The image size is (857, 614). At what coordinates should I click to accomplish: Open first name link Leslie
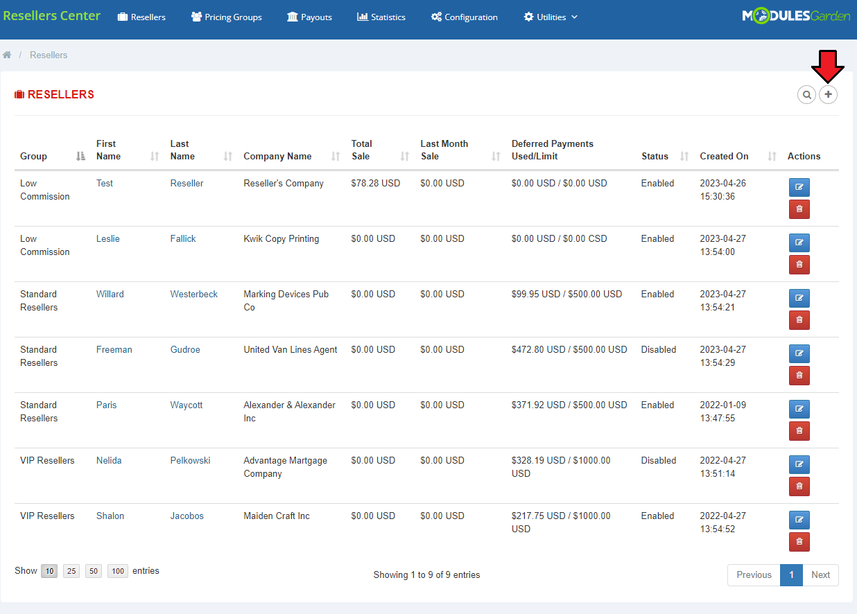coord(108,238)
